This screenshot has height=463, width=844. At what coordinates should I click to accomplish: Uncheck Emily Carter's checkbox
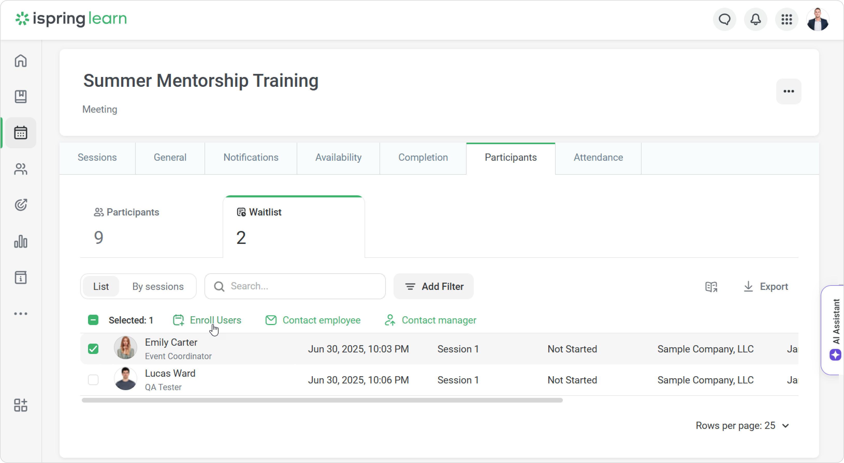pyautogui.click(x=93, y=349)
